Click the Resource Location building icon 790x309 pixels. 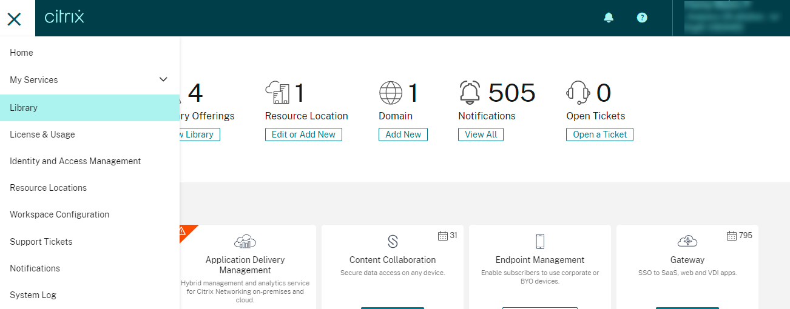click(277, 93)
